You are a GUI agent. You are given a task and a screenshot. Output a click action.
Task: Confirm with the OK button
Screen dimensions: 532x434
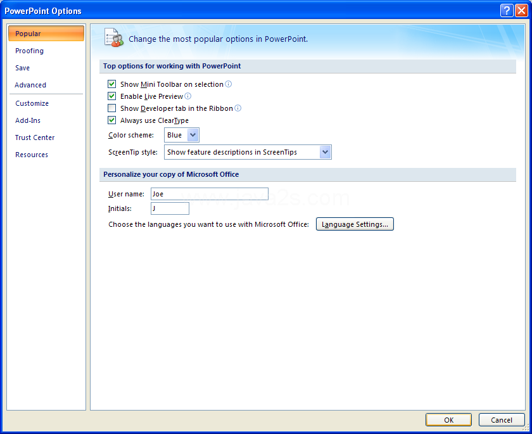pos(448,420)
